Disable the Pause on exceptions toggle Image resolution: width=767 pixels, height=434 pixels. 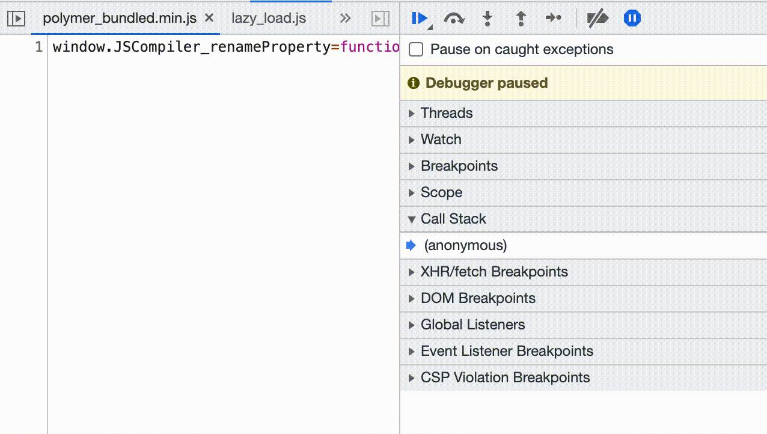[631, 18]
